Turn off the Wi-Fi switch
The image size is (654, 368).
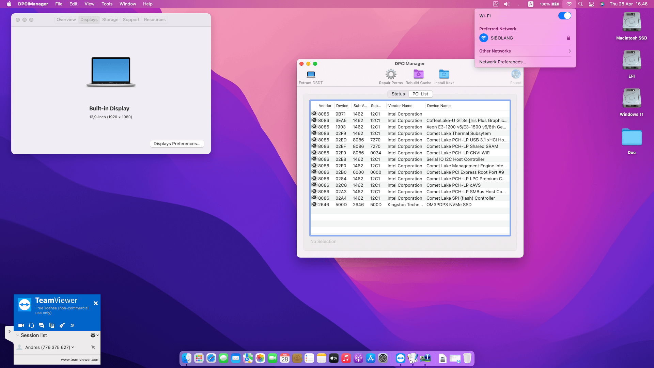pos(564,16)
